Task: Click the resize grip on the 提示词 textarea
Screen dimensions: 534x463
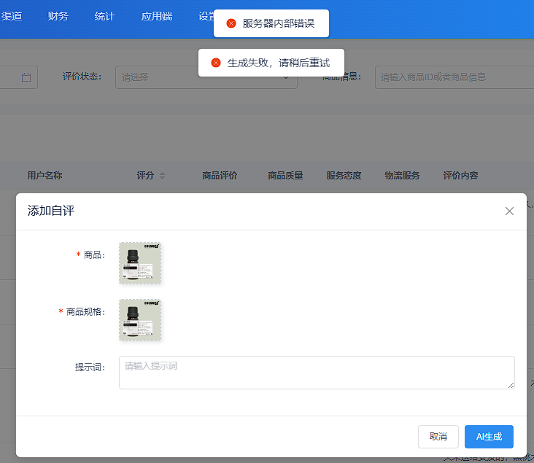Action: pyautogui.click(x=510, y=384)
